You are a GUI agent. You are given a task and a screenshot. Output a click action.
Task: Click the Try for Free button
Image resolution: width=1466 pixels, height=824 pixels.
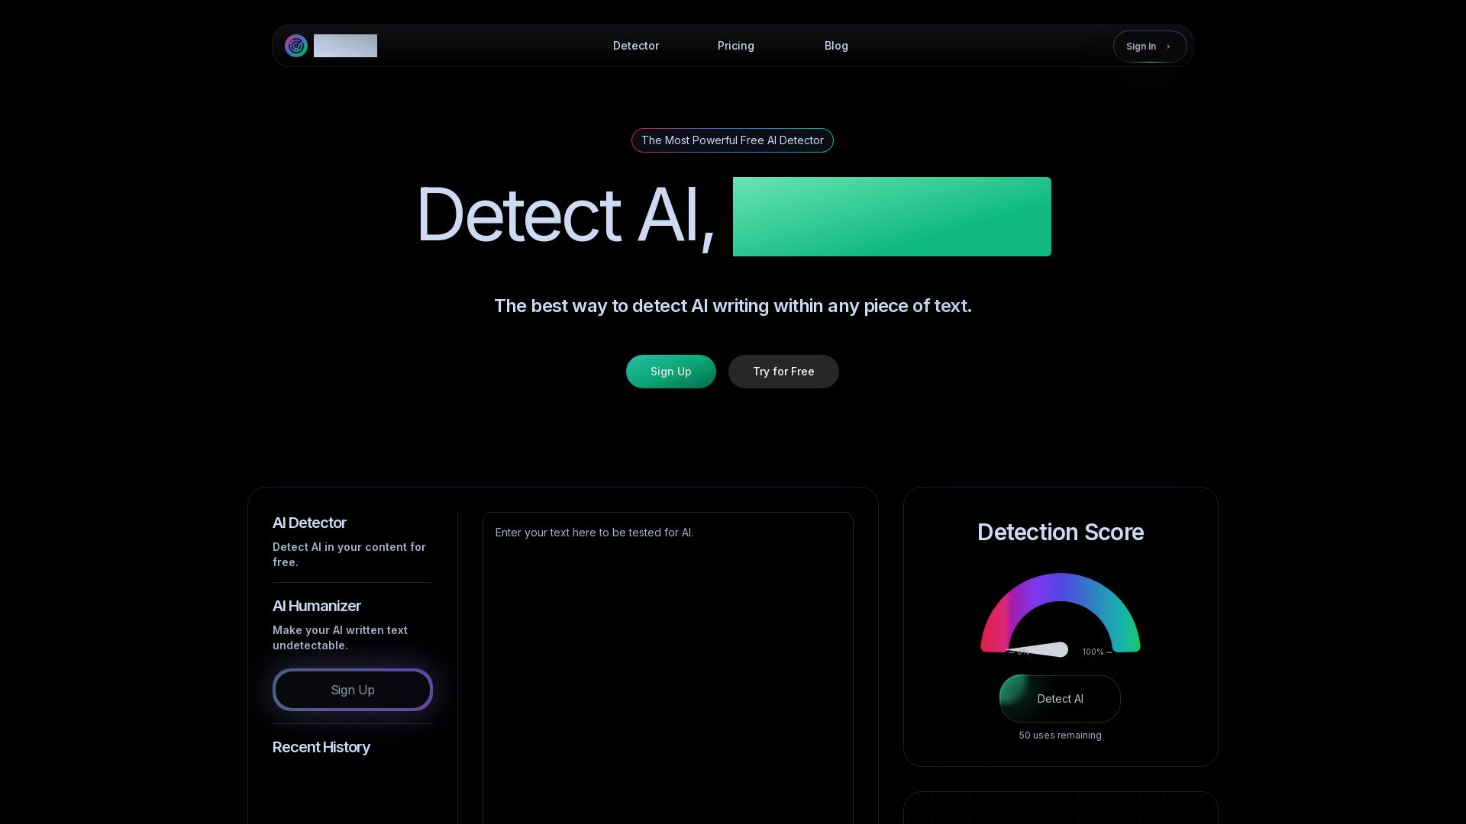pyautogui.click(x=783, y=372)
